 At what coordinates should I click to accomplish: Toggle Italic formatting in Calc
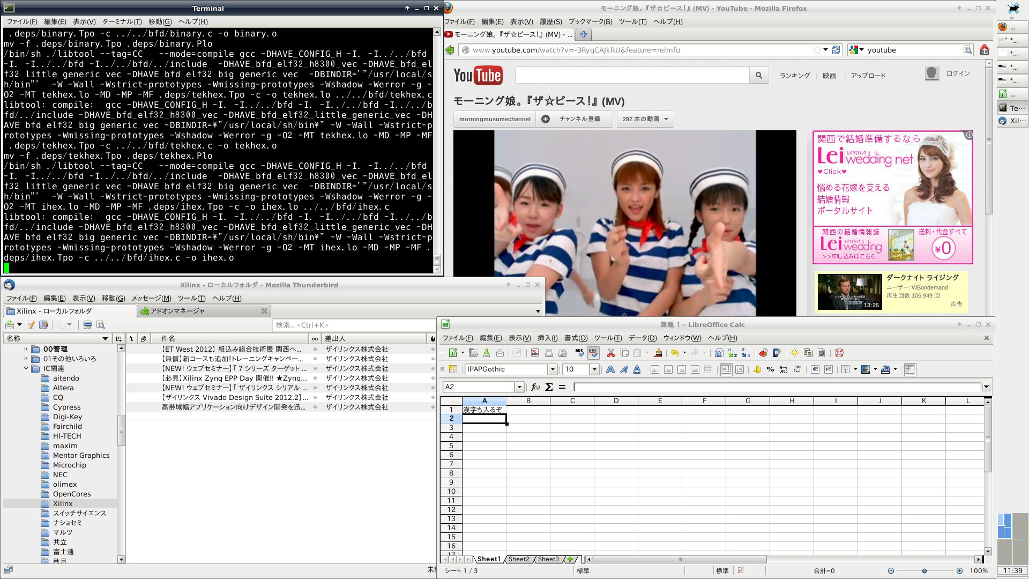[624, 369]
